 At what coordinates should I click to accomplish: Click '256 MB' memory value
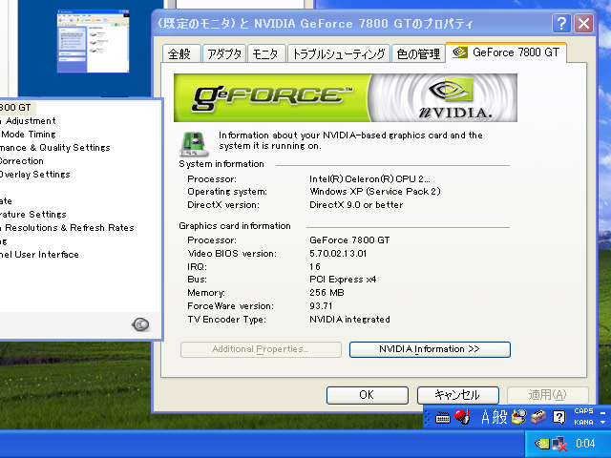tap(327, 293)
